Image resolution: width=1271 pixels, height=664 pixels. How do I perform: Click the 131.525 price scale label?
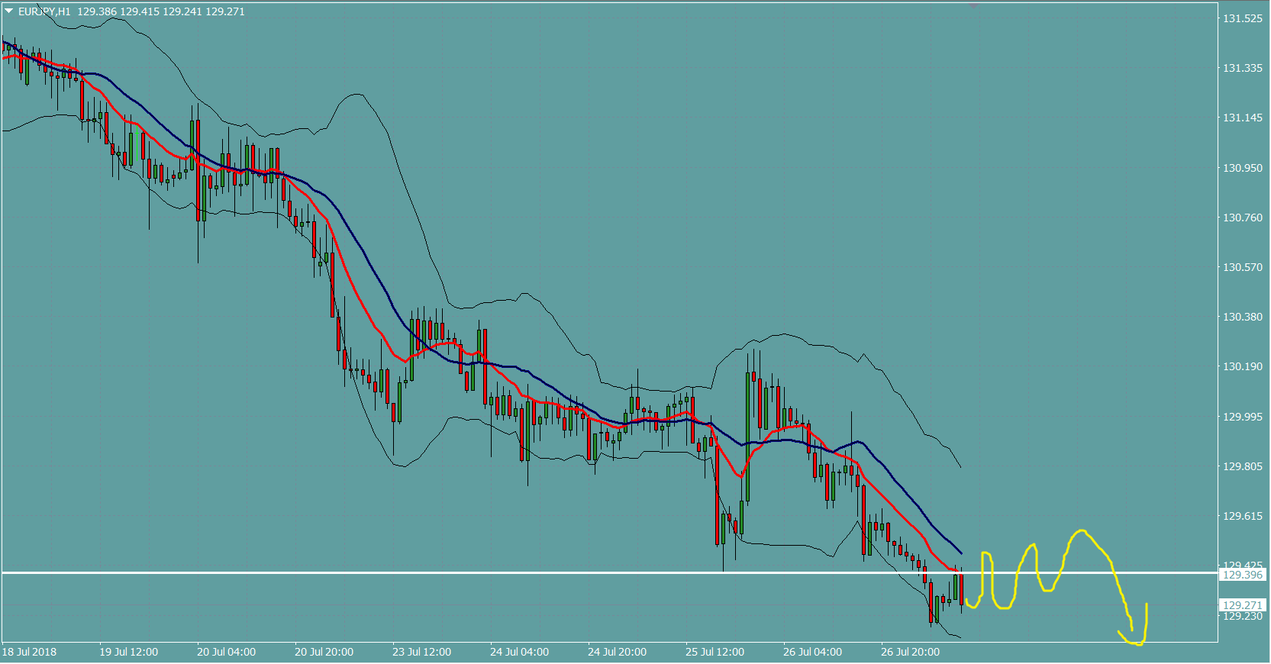point(1243,18)
